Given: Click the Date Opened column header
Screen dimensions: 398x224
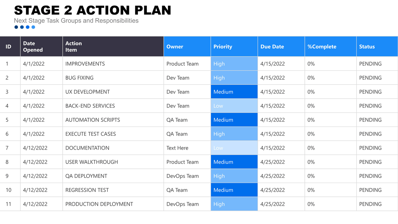Looking at the screenshot, I should pos(41,46).
